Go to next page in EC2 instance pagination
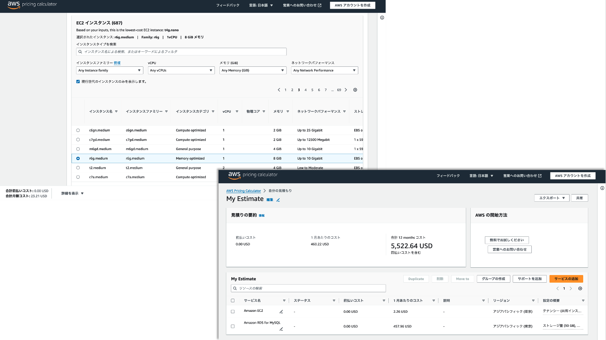The width and height of the screenshot is (606, 340). (346, 90)
